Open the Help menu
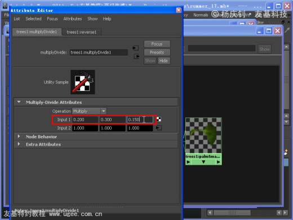This screenshot has height=220, width=293. click(107, 19)
